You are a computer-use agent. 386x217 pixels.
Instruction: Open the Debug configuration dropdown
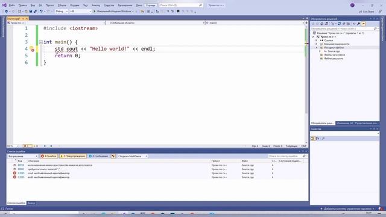click(62, 11)
